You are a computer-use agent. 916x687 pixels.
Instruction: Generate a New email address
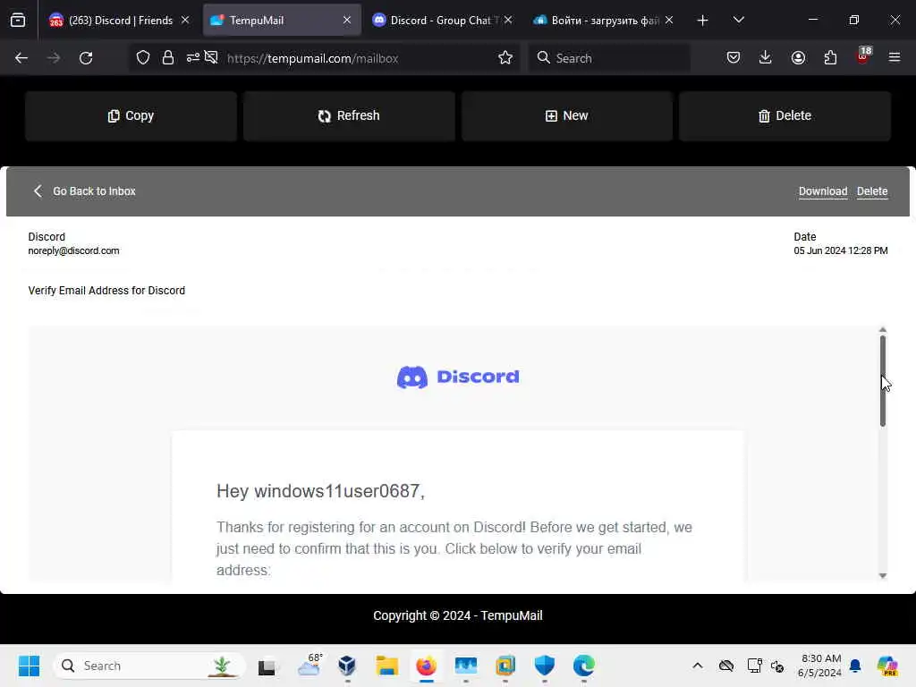(566, 115)
